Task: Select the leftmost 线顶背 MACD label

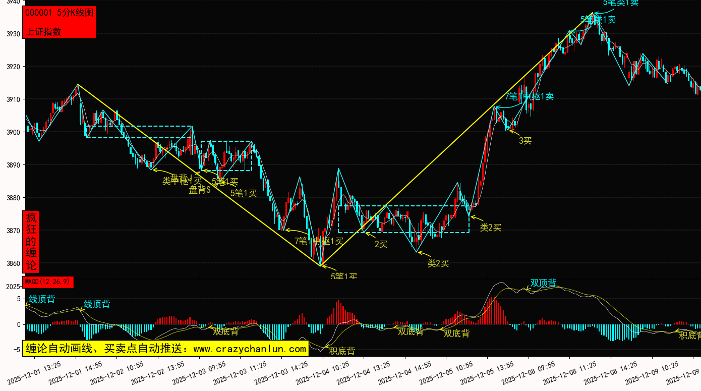Action: pyautogui.click(x=42, y=299)
